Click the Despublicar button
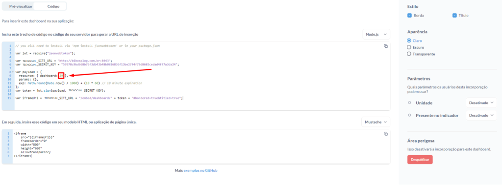Viewport: 502px width, 185px height. tap(420, 160)
